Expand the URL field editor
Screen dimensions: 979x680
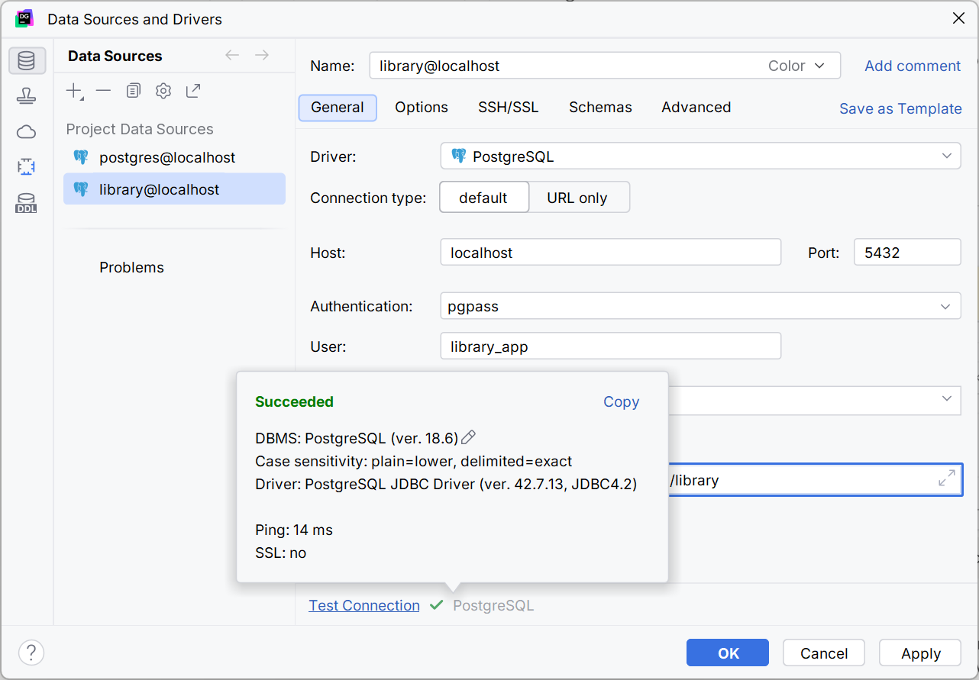point(946,479)
